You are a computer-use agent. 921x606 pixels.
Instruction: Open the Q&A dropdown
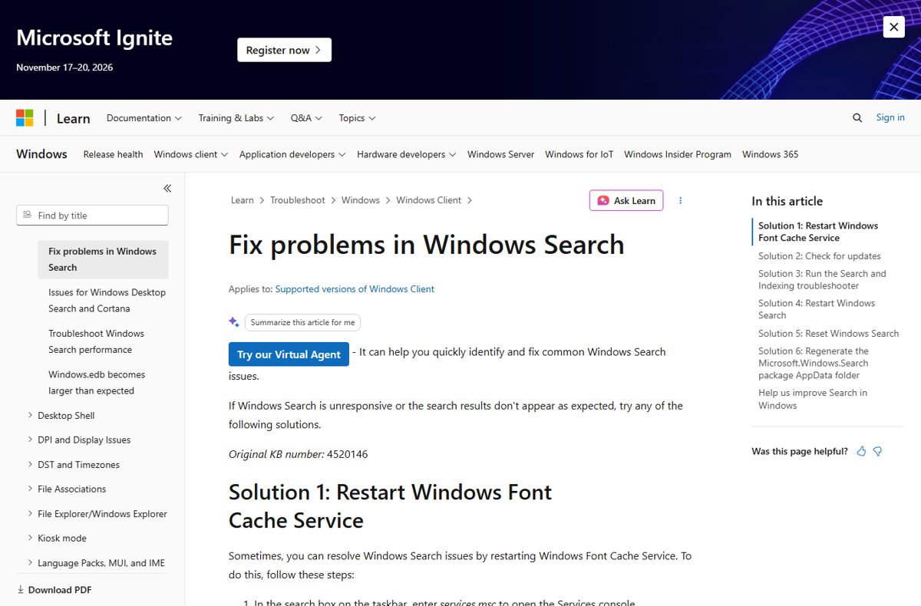(306, 118)
